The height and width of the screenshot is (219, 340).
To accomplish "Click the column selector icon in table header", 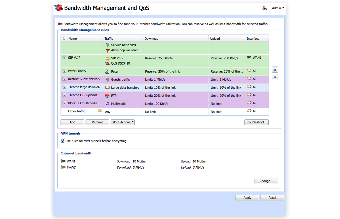I will click(x=64, y=39).
